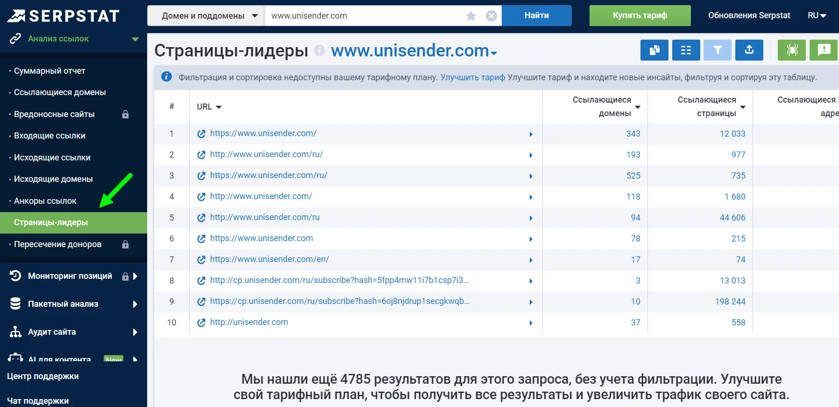Viewport: 839px width, 407px height.
Task: Open Анкоры ссылок in sidebar
Action: click(45, 201)
